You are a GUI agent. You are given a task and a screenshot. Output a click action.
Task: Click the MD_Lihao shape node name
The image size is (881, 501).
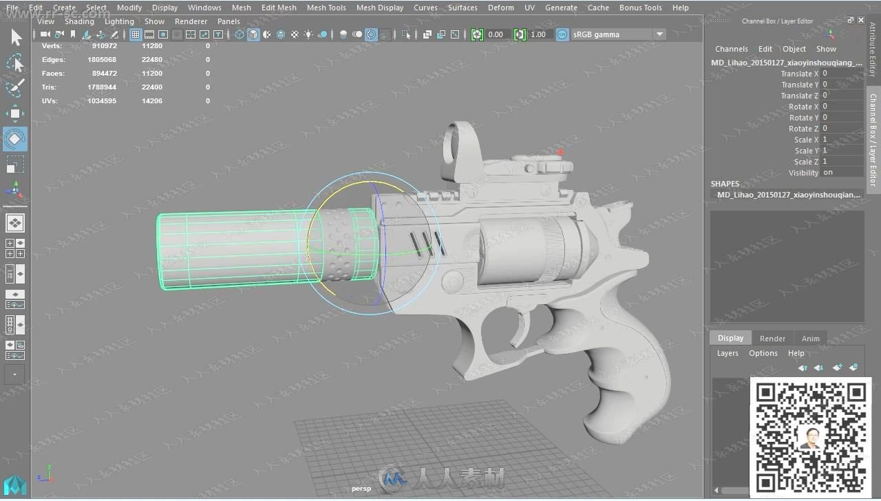pos(788,195)
